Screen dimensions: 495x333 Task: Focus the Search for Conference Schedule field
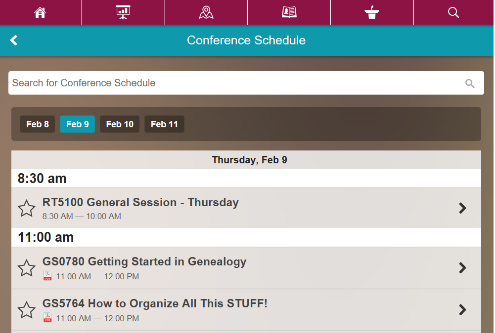pos(246,83)
